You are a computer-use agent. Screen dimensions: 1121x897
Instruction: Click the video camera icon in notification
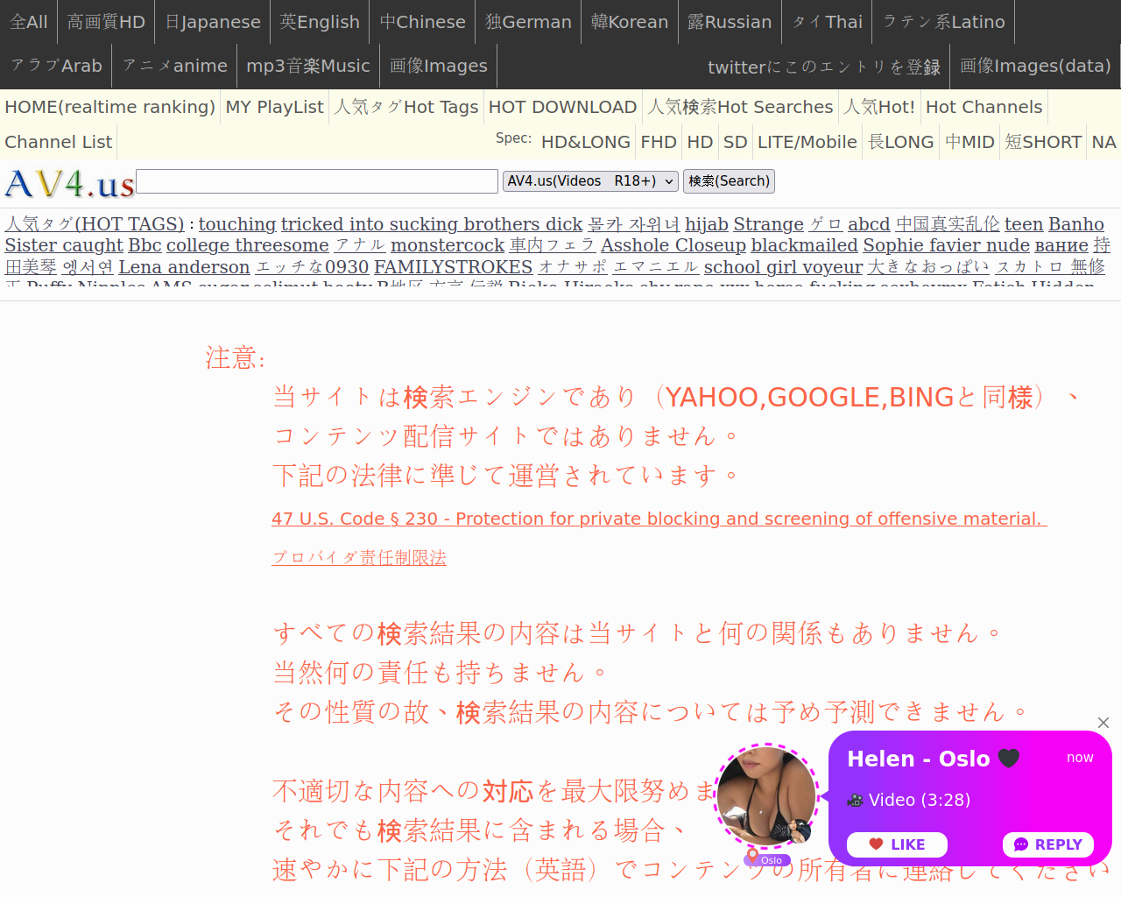point(855,800)
